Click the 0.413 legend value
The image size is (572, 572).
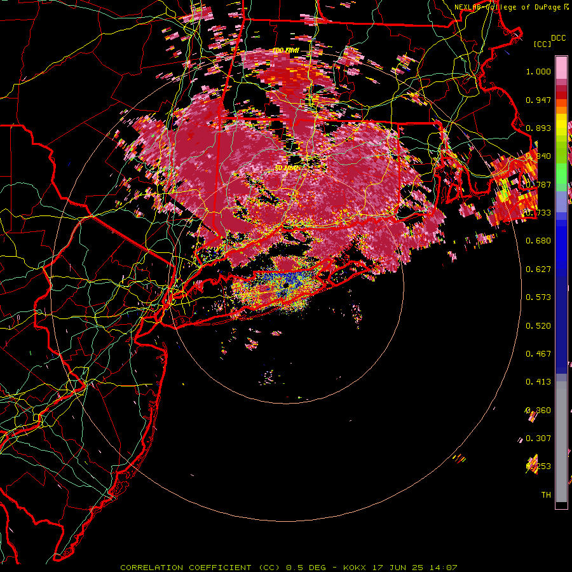pyautogui.click(x=538, y=382)
